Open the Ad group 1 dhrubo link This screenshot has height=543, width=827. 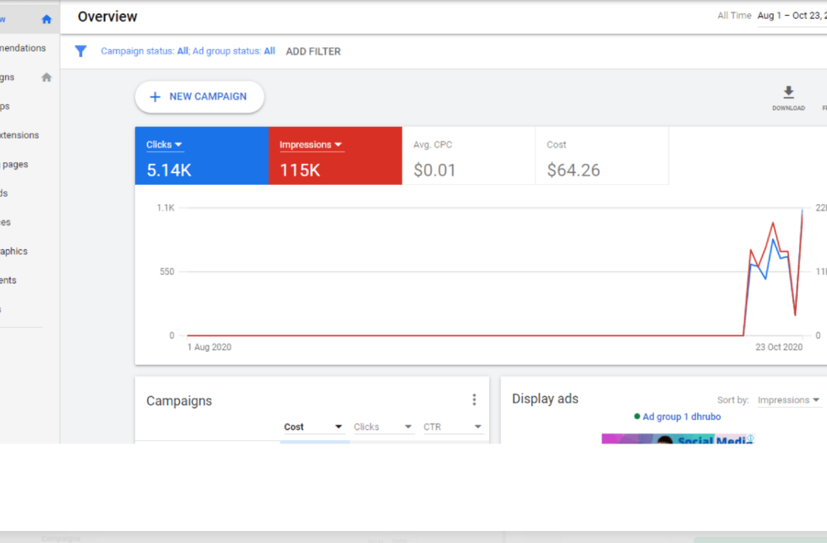(681, 416)
